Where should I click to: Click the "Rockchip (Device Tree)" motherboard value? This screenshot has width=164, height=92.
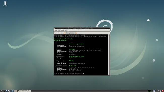(76, 57)
